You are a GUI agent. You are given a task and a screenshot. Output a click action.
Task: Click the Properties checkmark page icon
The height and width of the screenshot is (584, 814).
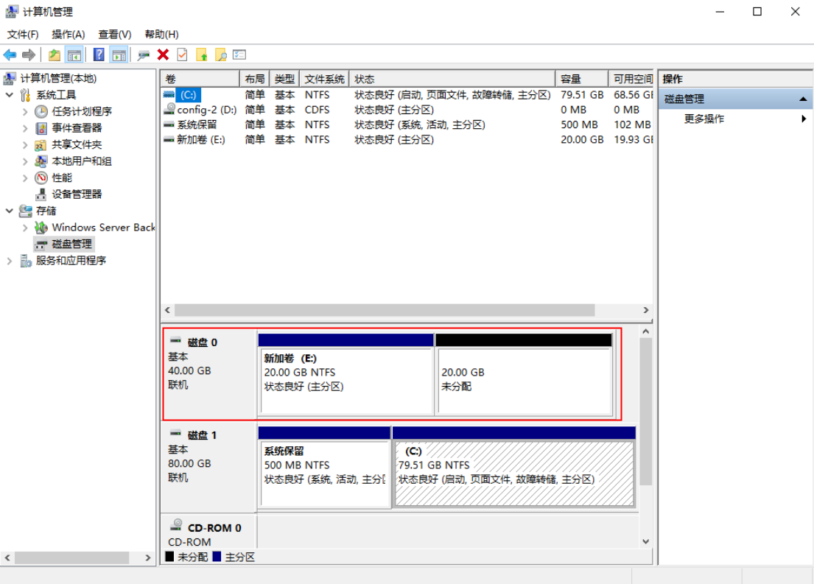[x=182, y=54]
